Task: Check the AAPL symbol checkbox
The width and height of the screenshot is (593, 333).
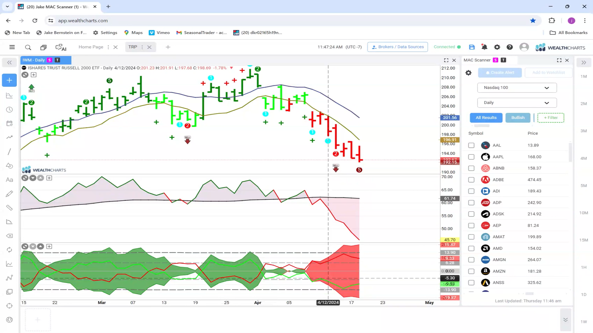Action: (471, 157)
